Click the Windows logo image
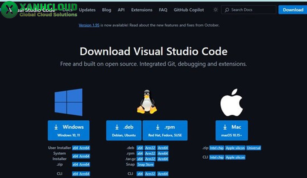307x178 pixels. coord(69,102)
